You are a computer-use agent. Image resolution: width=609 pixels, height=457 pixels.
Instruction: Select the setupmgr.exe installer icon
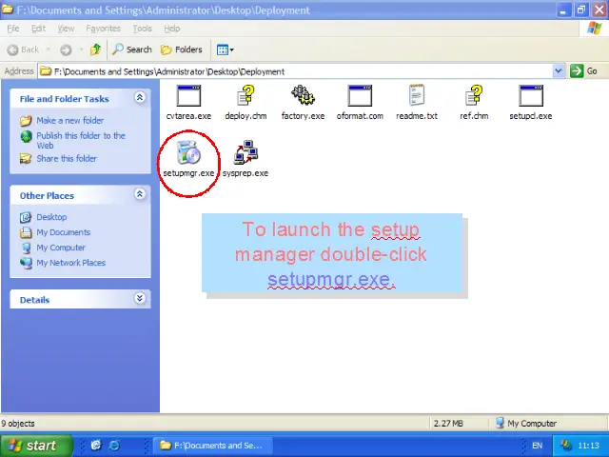[x=188, y=152]
